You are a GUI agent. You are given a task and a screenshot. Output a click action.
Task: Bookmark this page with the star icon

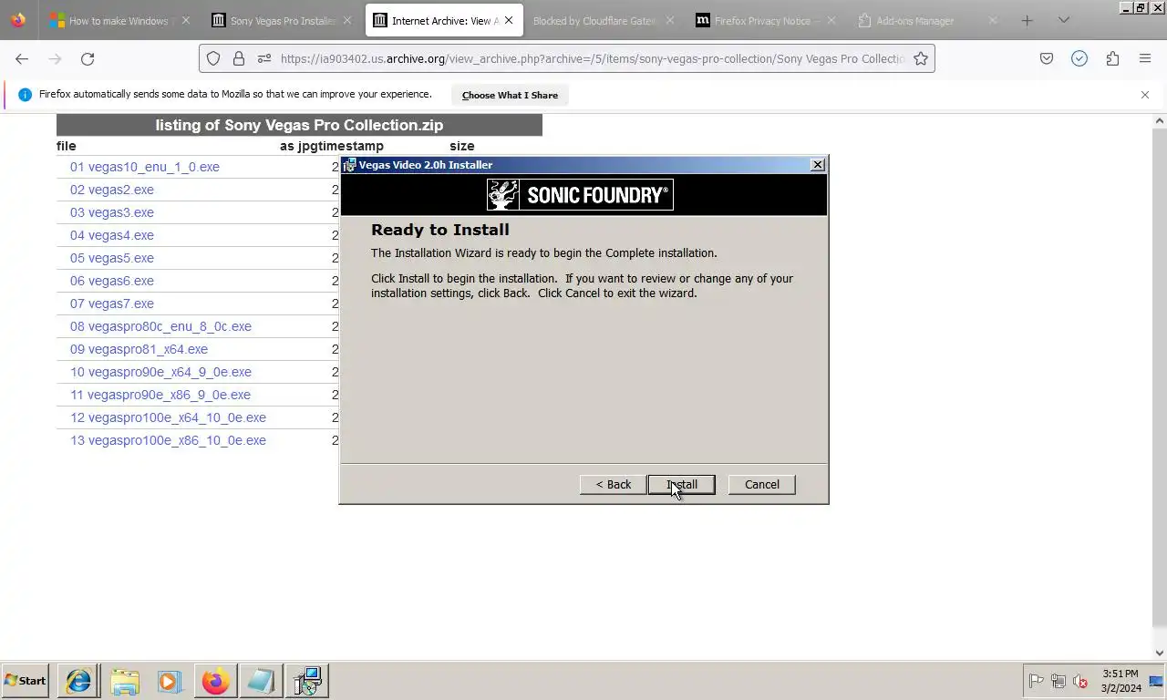(921, 58)
